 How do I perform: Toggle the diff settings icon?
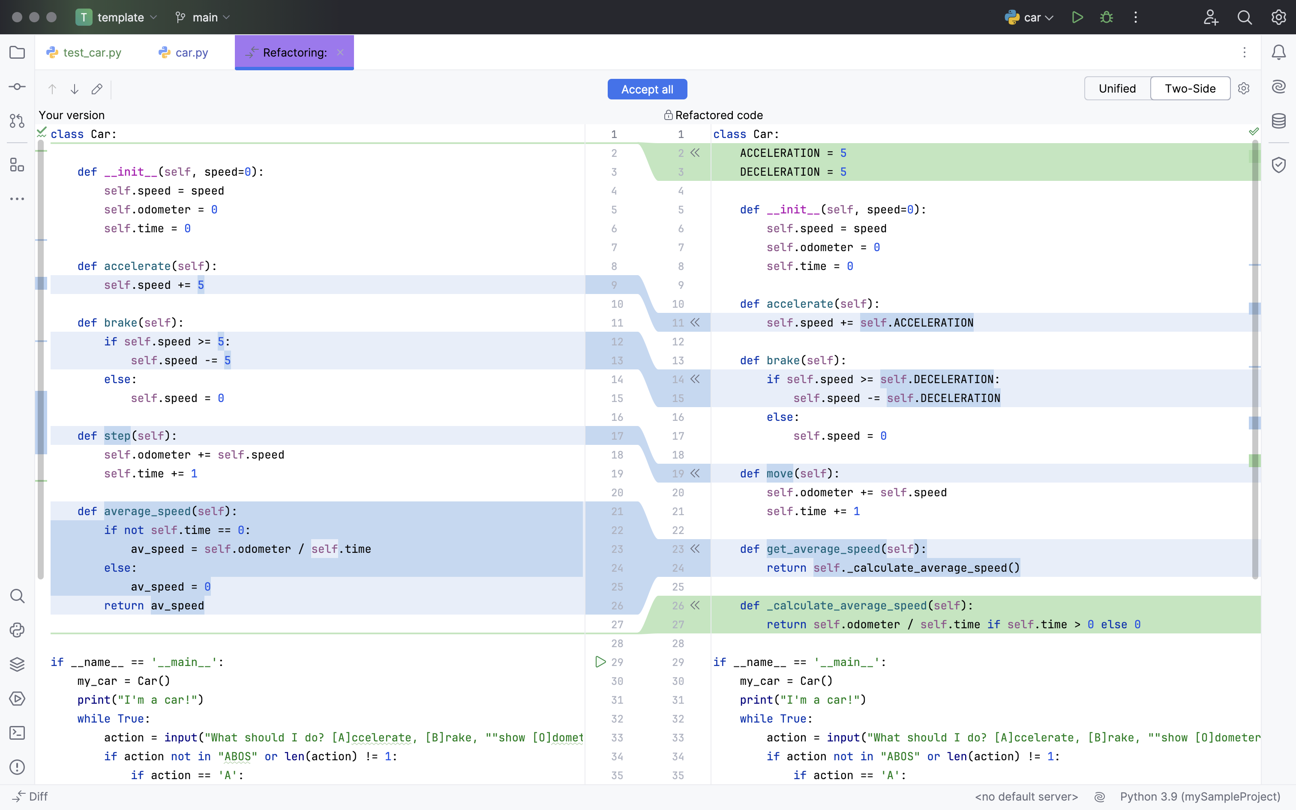(x=1245, y=89)
